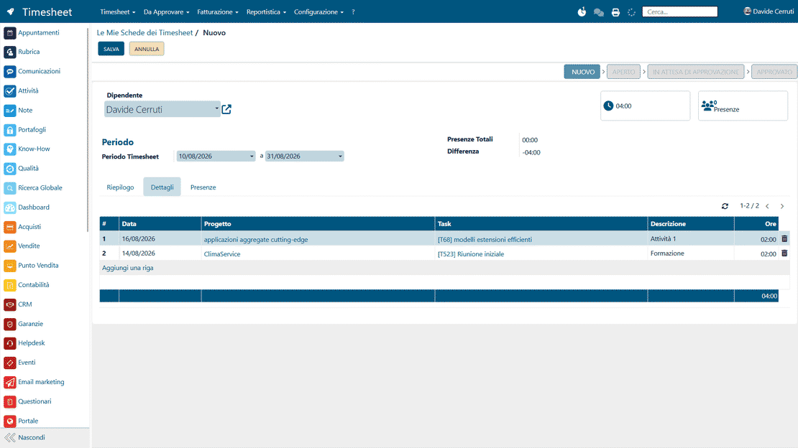
Task: Select the Dettagli tab
Action: tap(162, 187)
